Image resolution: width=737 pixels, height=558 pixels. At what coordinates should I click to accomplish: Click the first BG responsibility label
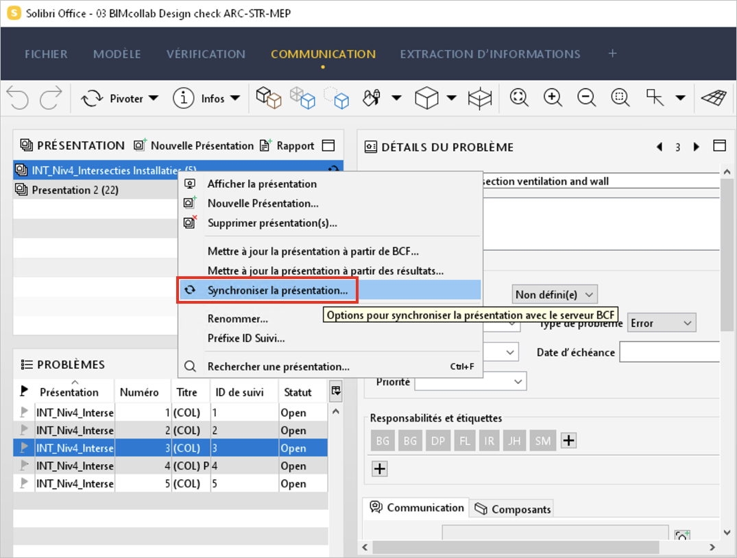[383, 441]
